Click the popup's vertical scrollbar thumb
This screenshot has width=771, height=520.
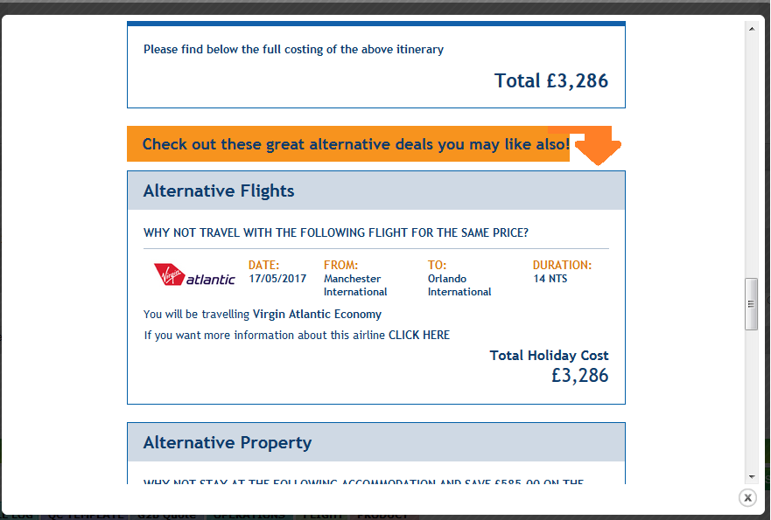(750, 304)
